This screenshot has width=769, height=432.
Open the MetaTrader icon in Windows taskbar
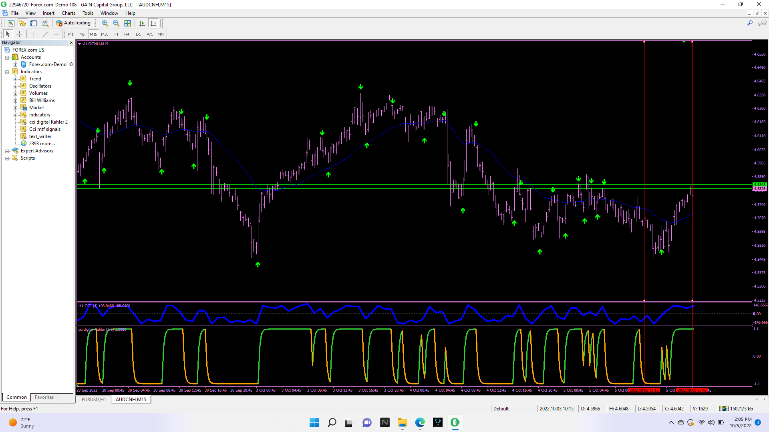[x=455, y=422]
